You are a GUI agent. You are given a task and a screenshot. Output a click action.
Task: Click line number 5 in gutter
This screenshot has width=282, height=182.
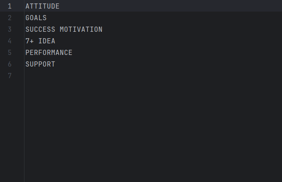click(x=10, y=52)
